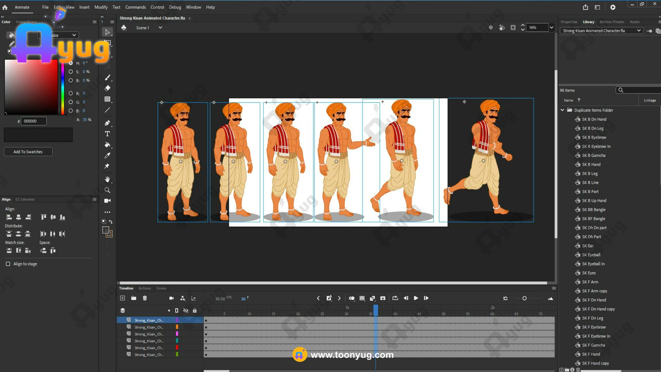Open the stage zoom percentage dropdown
Screen dimensions: 661x372
[x=552, y=28]
